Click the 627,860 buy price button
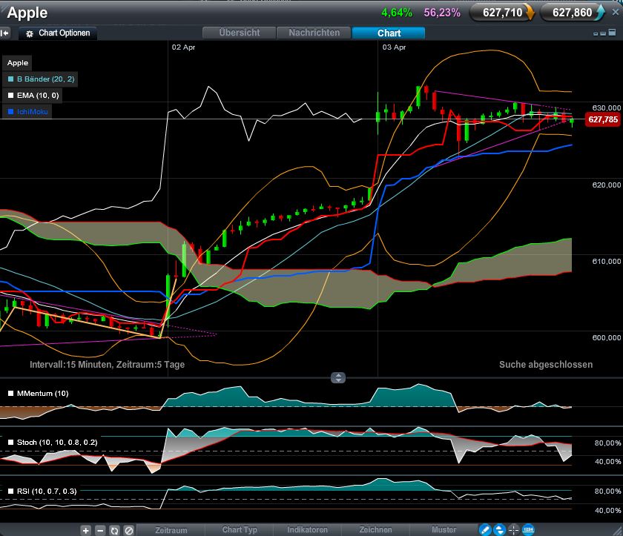This screenshot has width=623, height=536. (573, 13)
